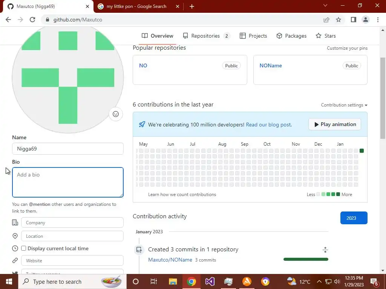Enable Display current local time checkbox

[24, 248]
